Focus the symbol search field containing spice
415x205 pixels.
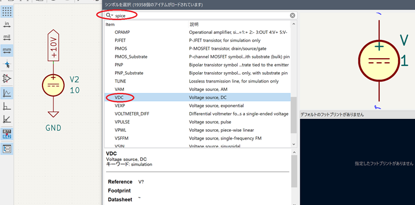click(x=201, y=16)
